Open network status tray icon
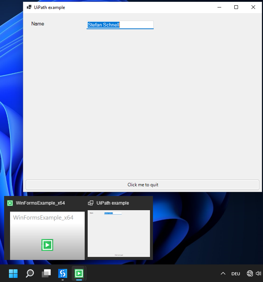 (250, 273)
